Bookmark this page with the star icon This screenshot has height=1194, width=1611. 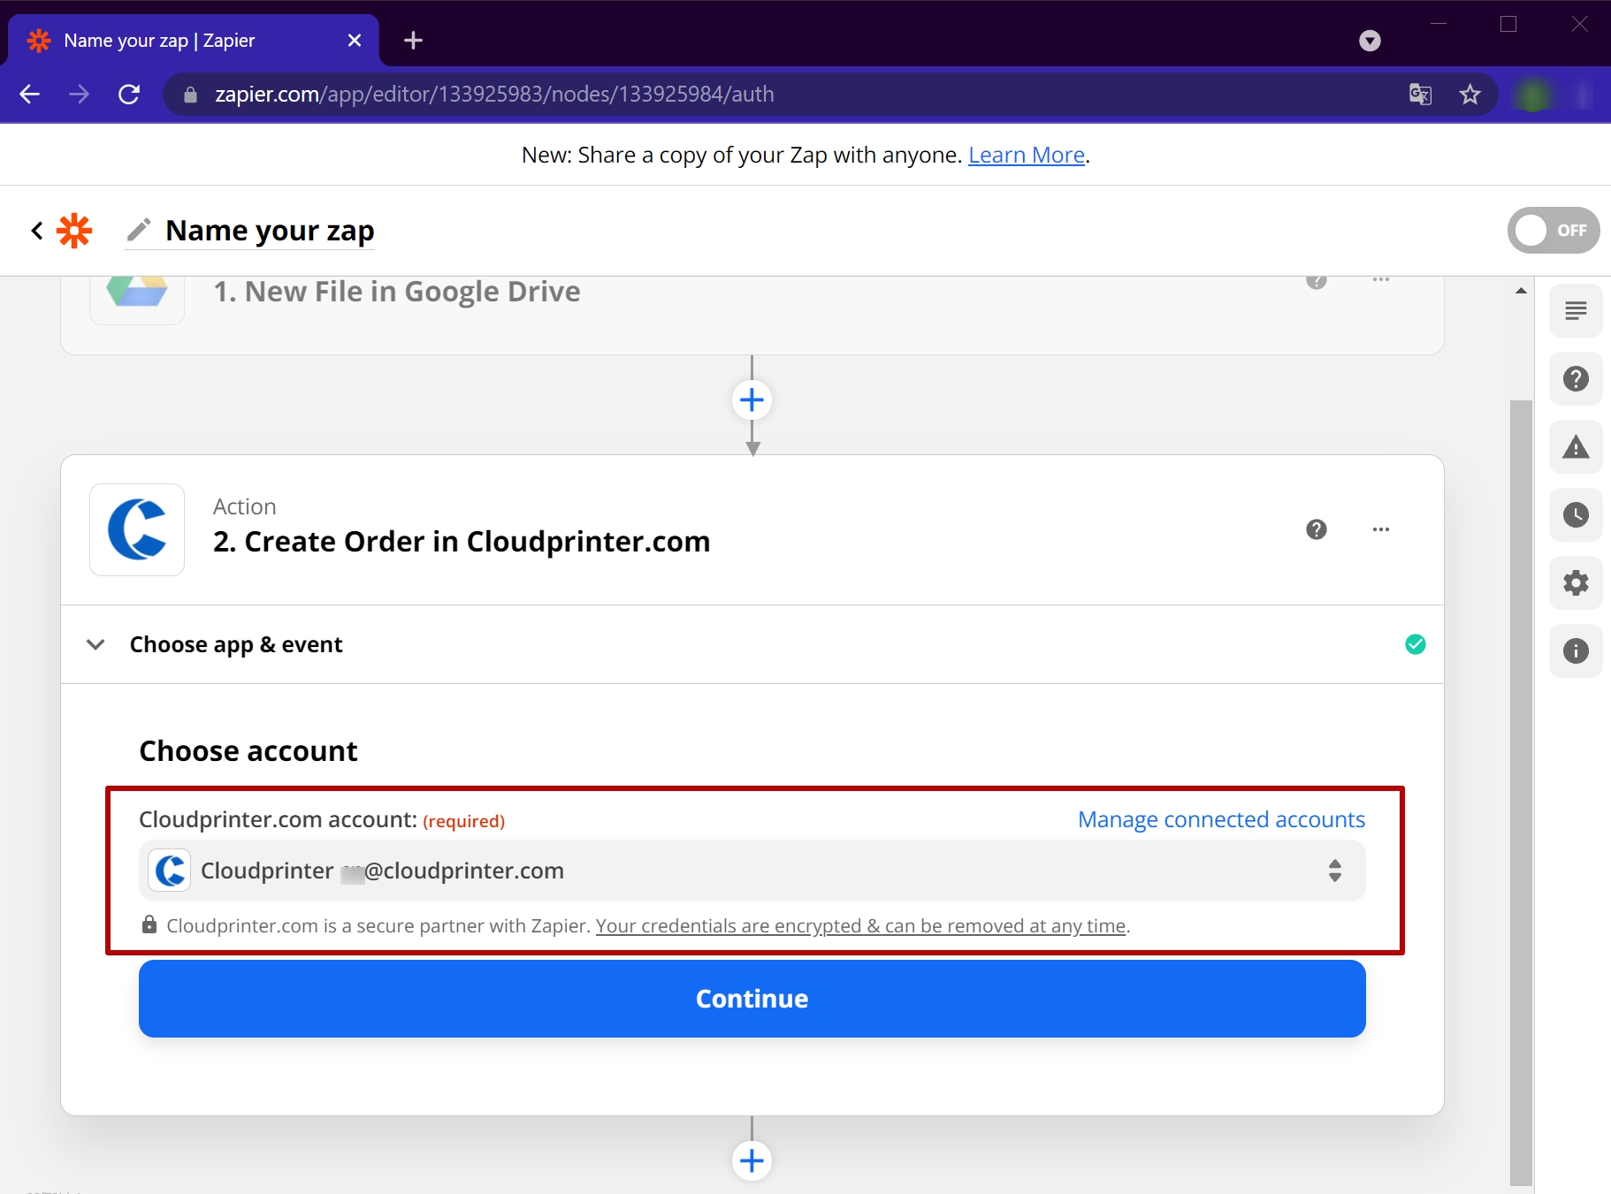pos(1470,94)
